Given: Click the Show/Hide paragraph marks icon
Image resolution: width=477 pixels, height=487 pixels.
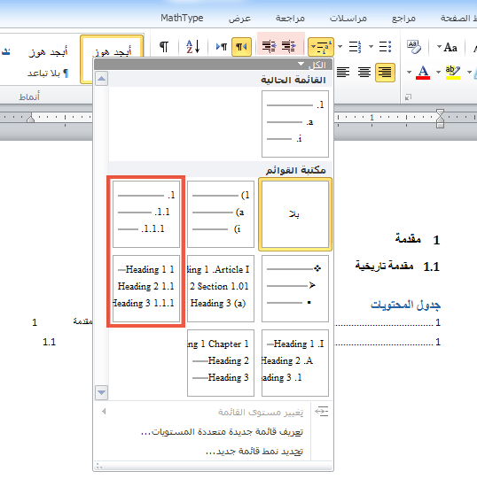Looking at the screenshot, I should (164, 47).
